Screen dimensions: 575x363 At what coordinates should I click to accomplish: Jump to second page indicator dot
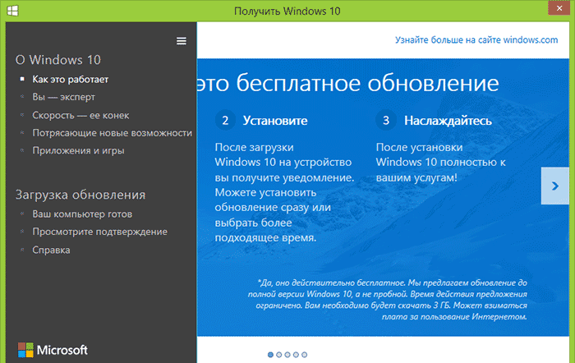(279, 355)
